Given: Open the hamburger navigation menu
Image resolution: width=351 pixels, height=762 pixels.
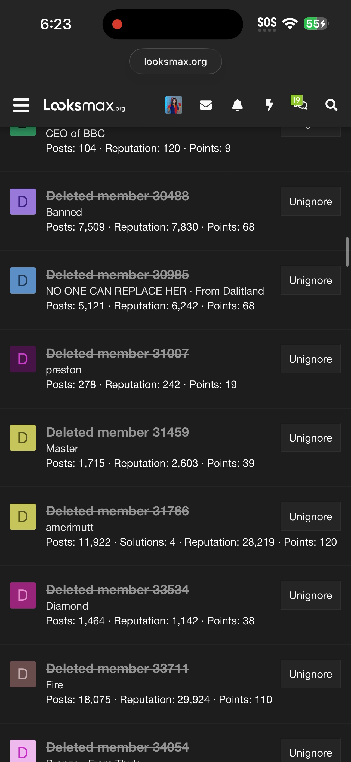Looking at the screenshot, I should tap(21, 105).
